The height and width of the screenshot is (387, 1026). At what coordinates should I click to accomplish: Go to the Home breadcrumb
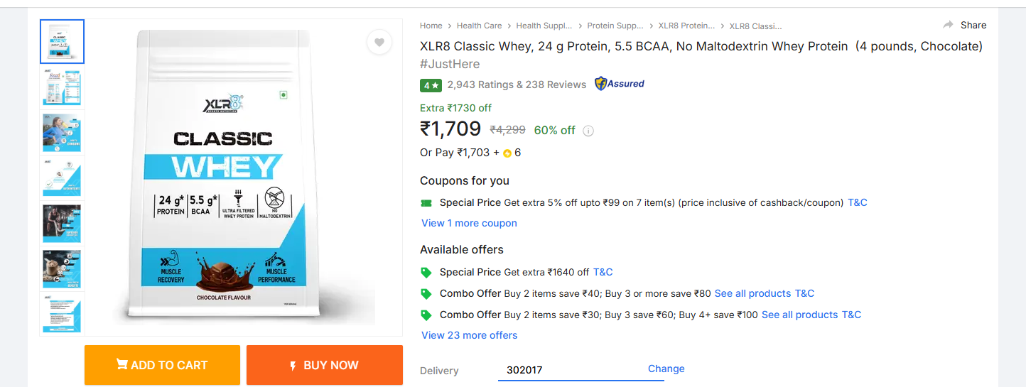[x=431, y=26]
